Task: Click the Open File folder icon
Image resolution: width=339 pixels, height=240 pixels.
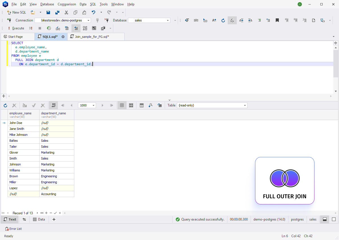Action: tap(33, 12)
